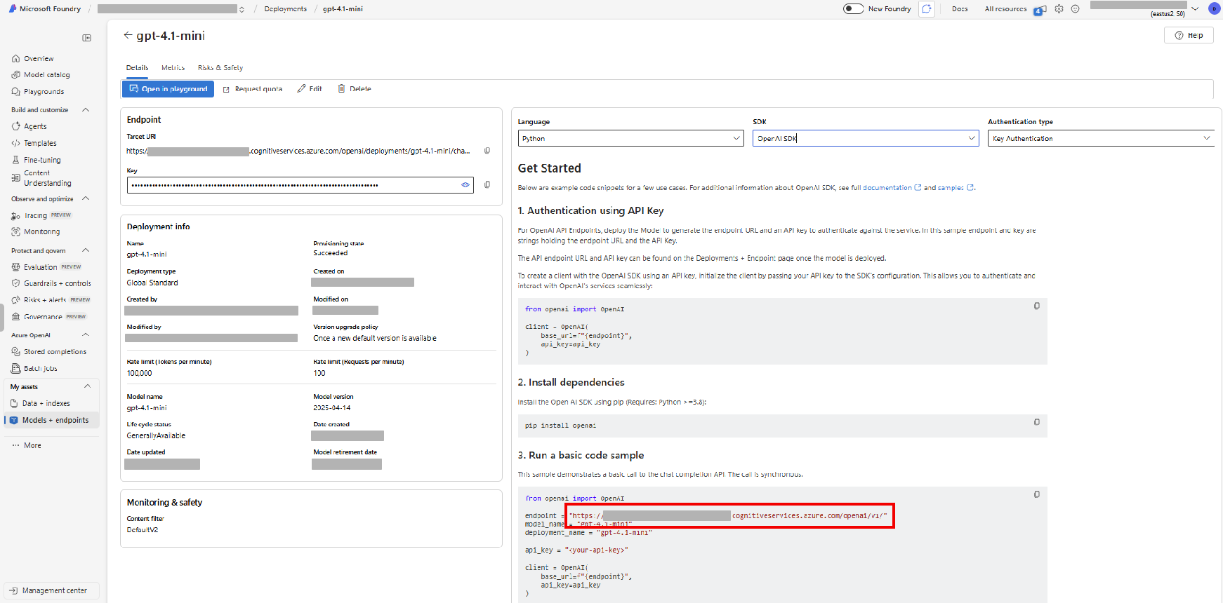Click the Tracing icon in sidebar
The height and width of the screenshot is (603, 1223).
tap(15, 216)
